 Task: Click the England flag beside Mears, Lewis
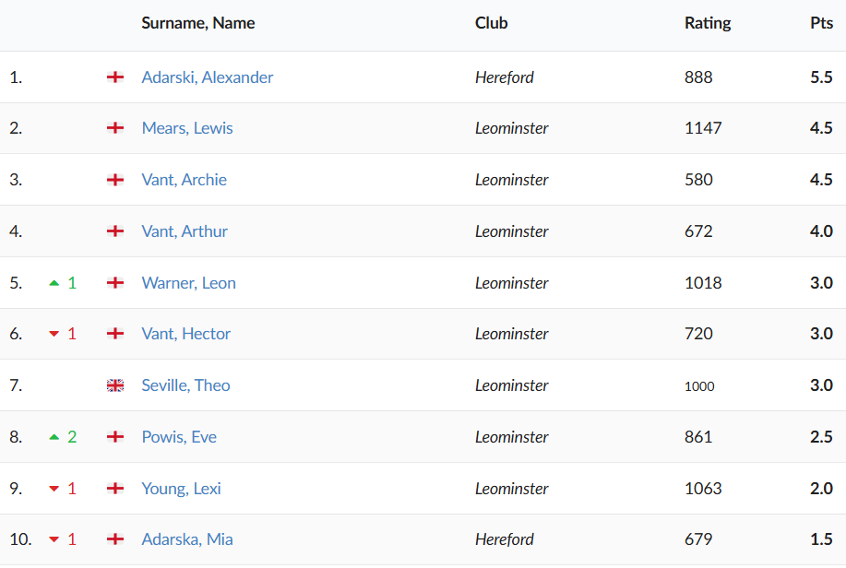(115, 128)
